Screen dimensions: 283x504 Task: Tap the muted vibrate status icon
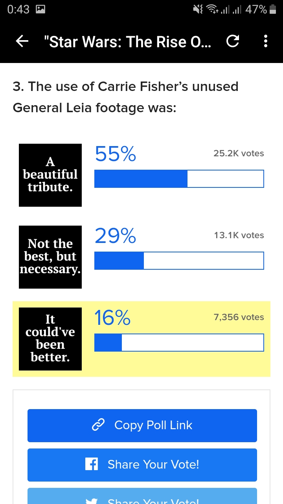(x=198, y=9)
